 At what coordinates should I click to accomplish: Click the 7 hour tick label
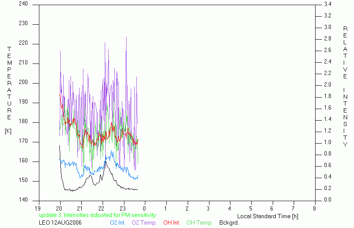click(293, 208)
